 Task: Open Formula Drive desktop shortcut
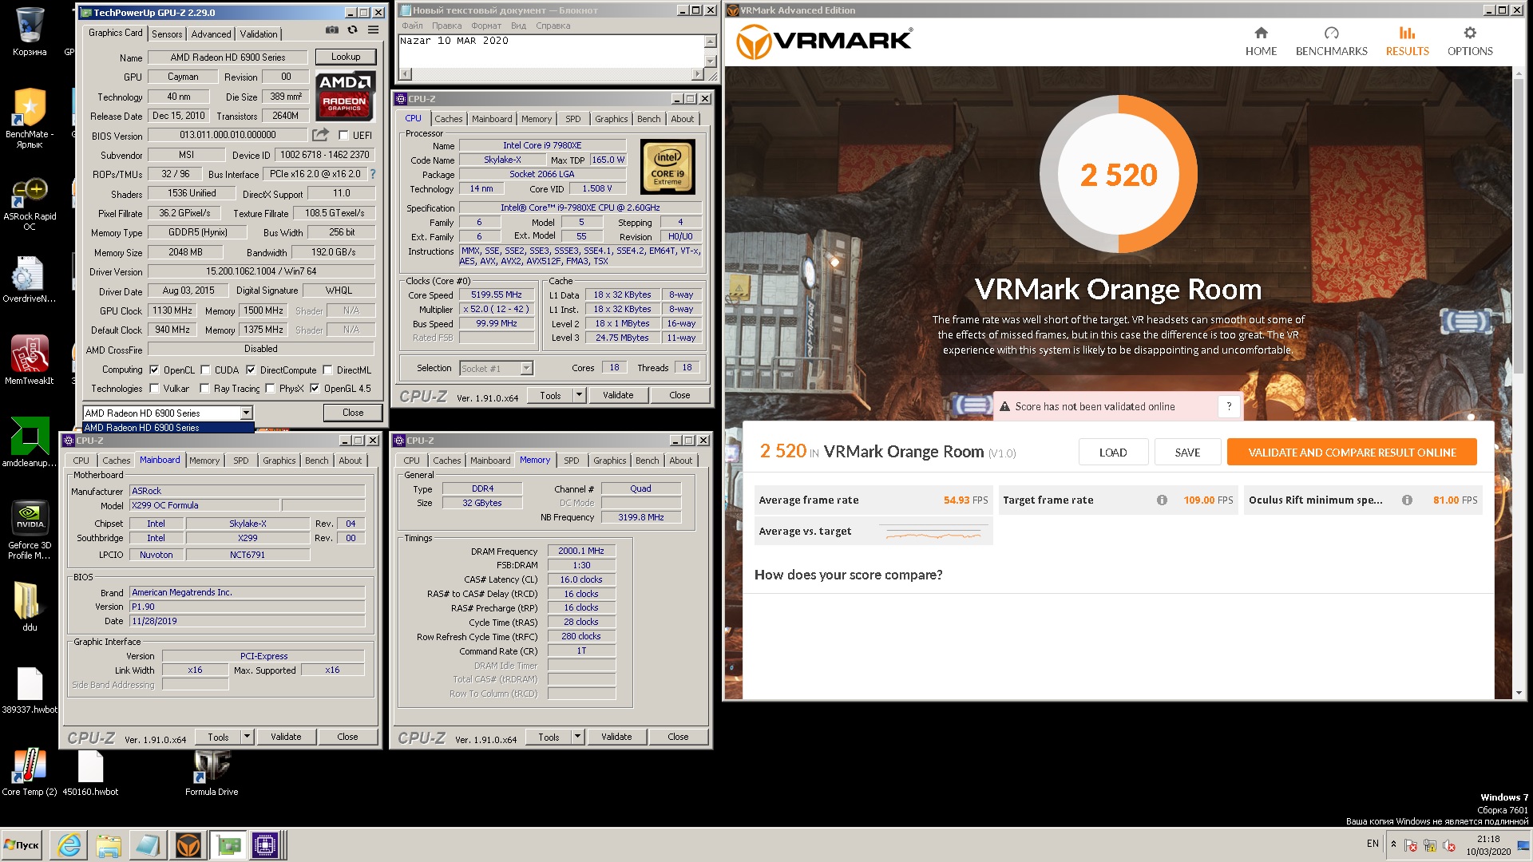click(212, 772)
